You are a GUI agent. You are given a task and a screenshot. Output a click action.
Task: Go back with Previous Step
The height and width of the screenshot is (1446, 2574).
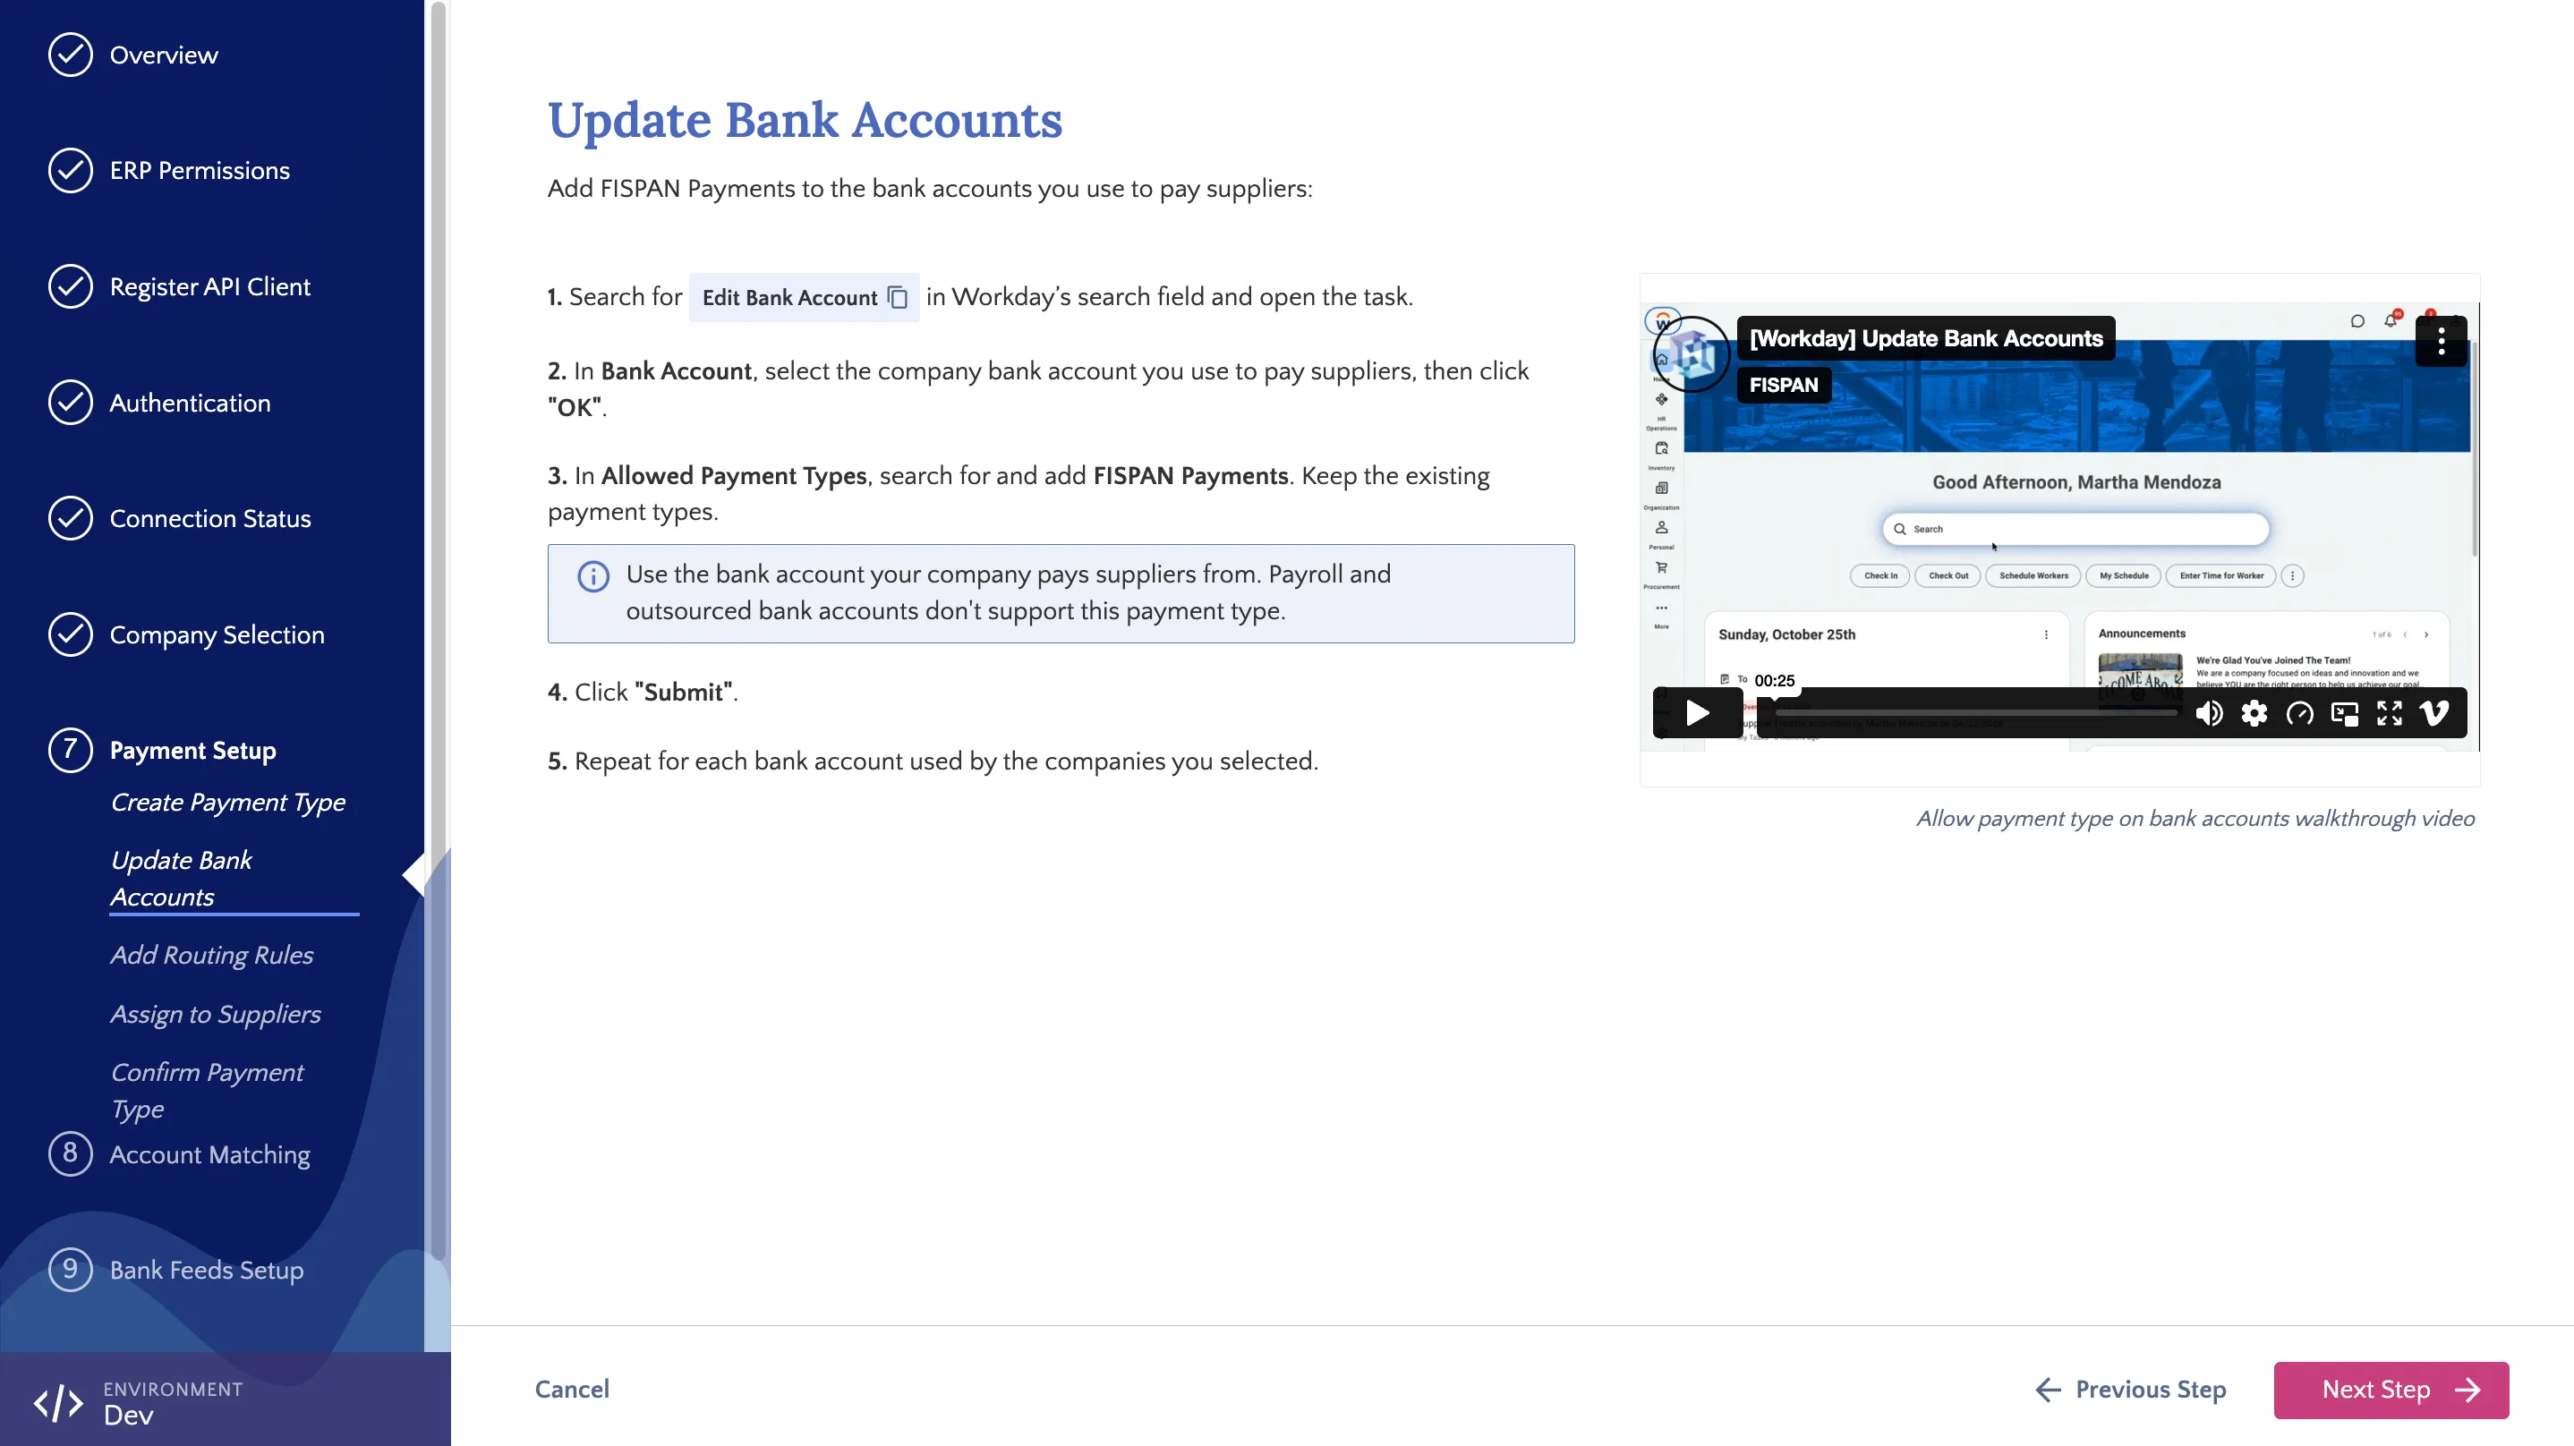coord(2131,1390)
